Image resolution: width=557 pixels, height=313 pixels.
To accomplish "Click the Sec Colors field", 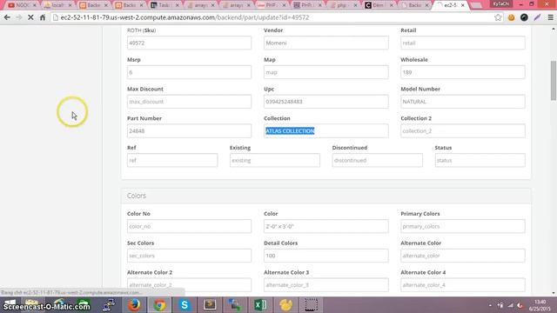I will [x=189, y=256].
